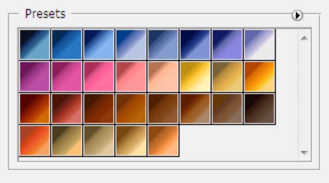Viewport: 329px width, 183px height.
Task: Choose the slate navy to muted blue gradient
Action: (x=163, y=44)
